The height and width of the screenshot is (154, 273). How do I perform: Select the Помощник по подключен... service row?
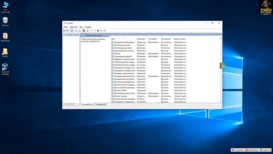pos(149,71)
